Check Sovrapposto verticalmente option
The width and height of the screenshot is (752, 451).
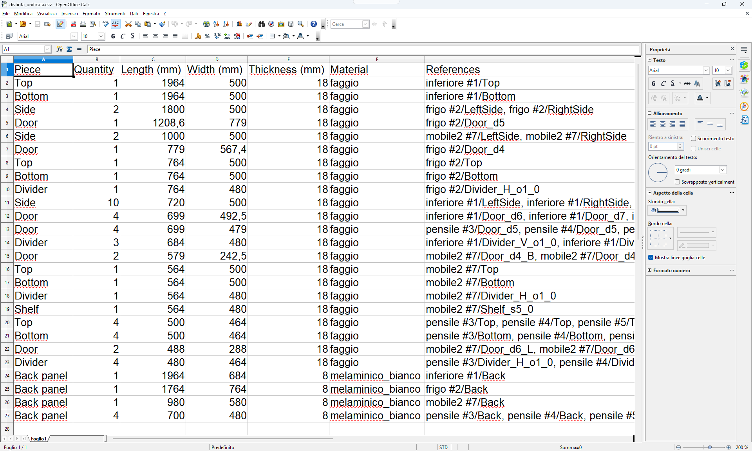tap(677, 182)
